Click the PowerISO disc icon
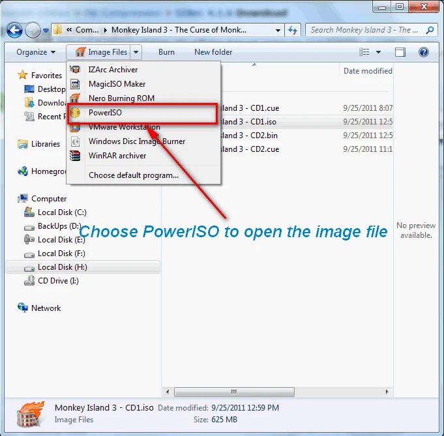444x436 pixels. click(x=75, y=113)
